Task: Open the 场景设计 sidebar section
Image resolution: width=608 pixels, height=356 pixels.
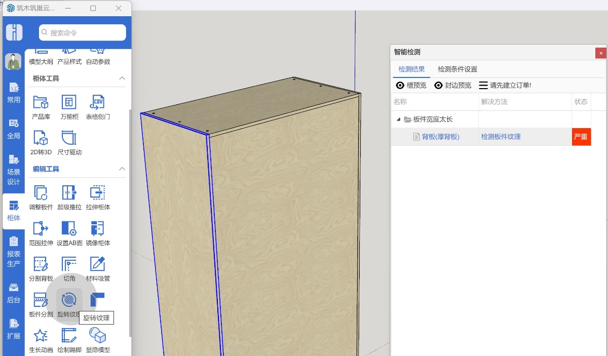Action: [x=14, y=170]
